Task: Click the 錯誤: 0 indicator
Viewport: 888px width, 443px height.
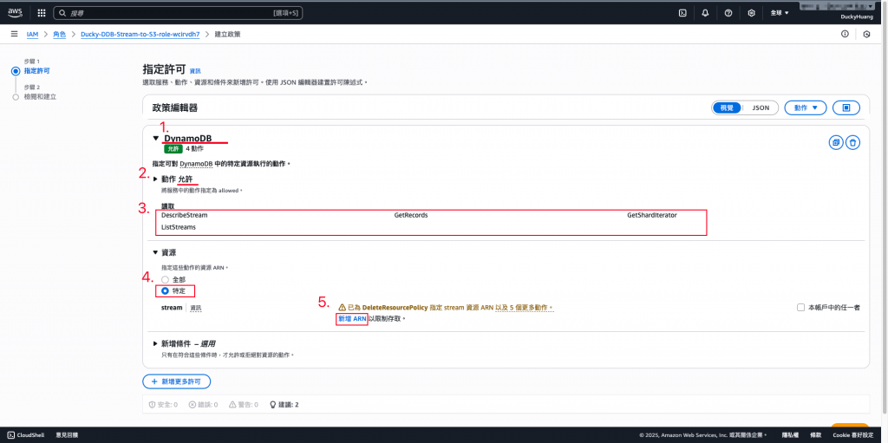Action: coord(203,405)
